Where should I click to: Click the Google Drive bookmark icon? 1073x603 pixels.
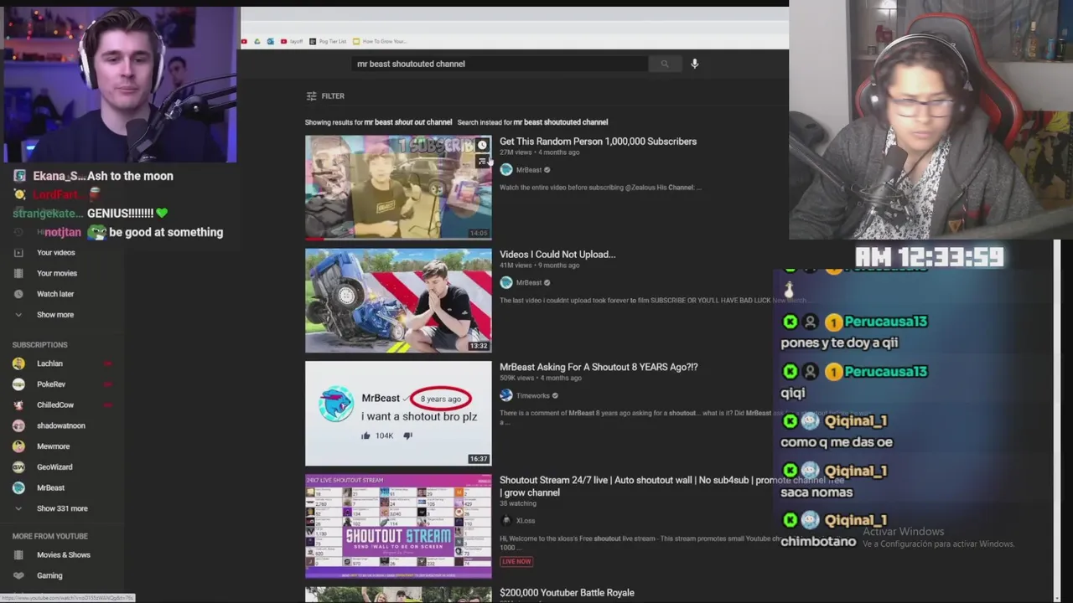pyautogui.click(x=257, y=41)
